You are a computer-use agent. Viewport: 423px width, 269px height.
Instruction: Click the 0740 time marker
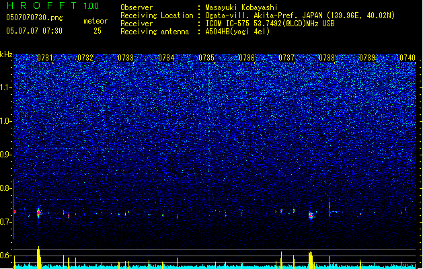[x=408, y=58]
